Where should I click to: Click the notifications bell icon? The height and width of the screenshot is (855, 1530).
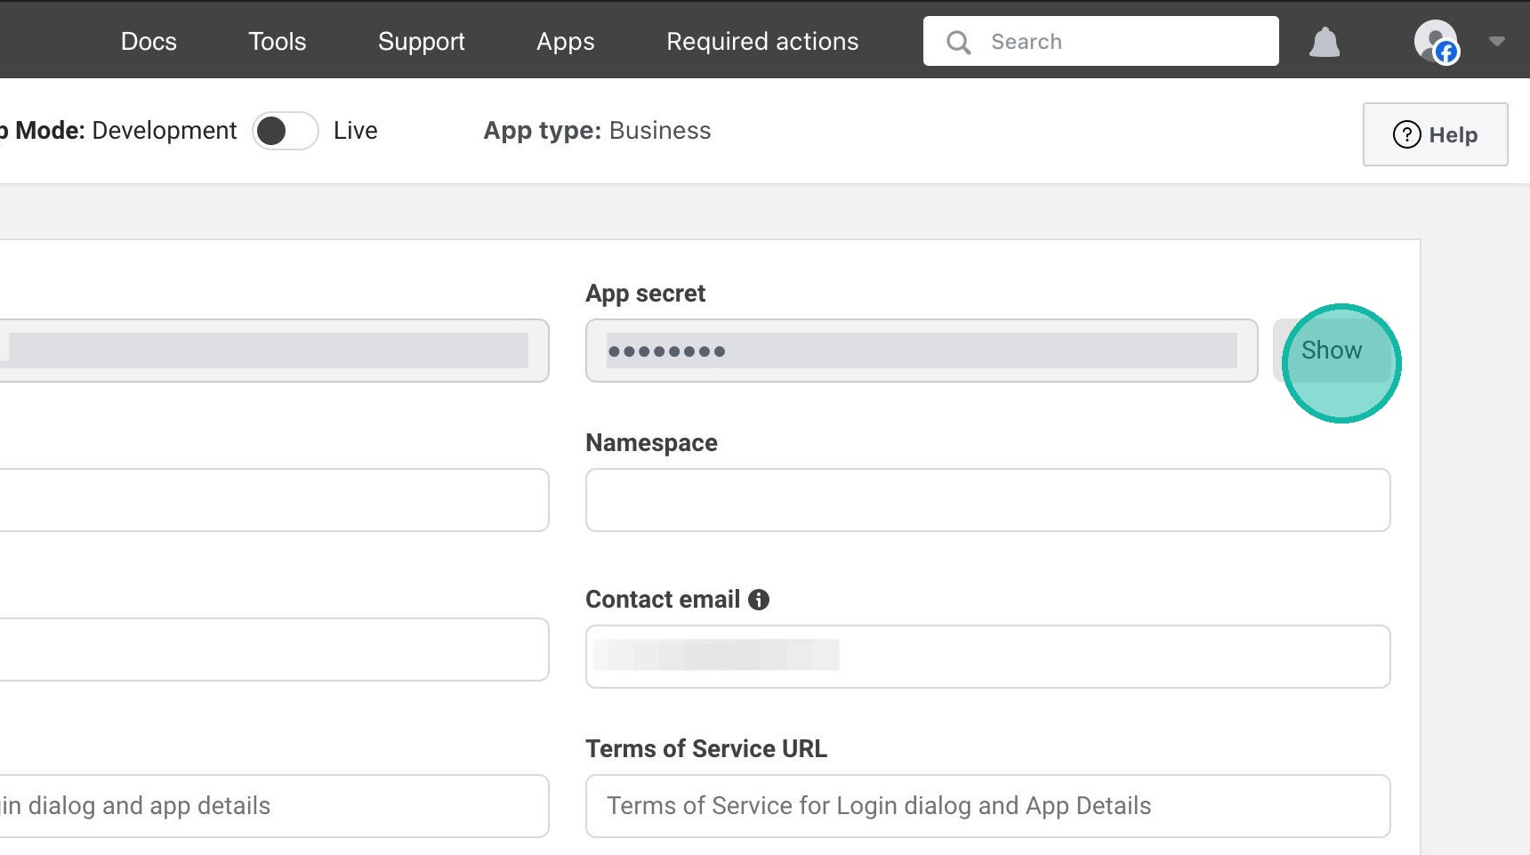1324,42
